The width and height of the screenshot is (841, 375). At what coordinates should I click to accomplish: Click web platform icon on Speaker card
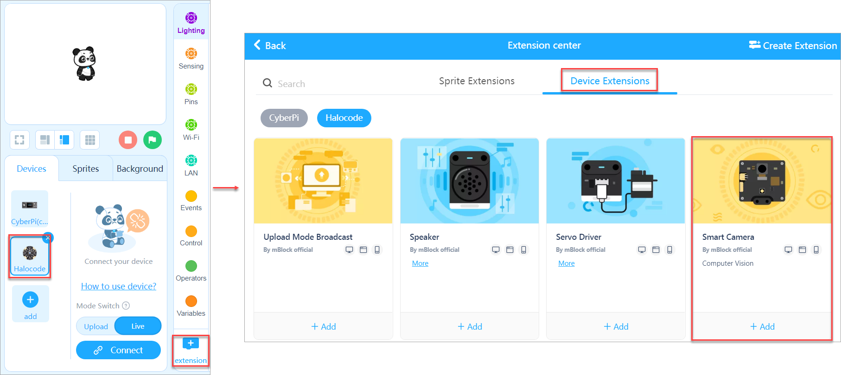(510, 250)
